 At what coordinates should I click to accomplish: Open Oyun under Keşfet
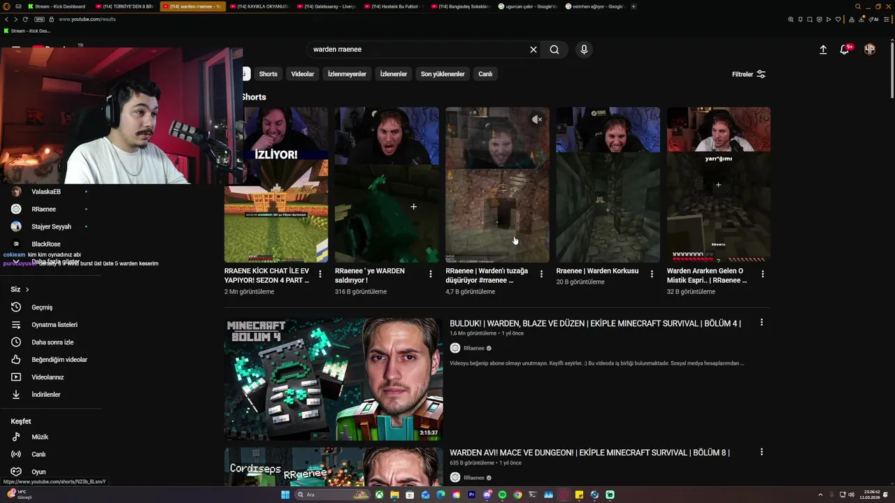pyautogui.click(x=38, y=472)
